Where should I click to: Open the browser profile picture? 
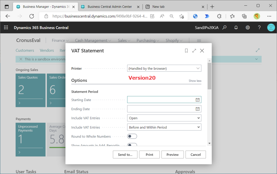(257, 16)
